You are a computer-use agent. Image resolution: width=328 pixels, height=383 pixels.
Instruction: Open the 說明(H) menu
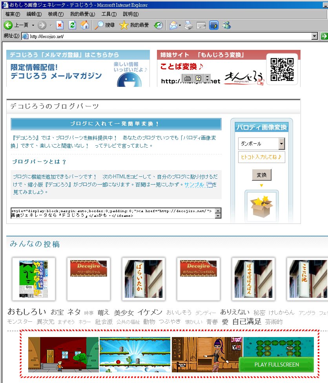131,14
